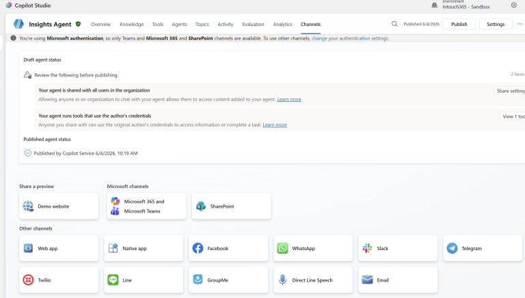Open Learn more link about organization sharing
The height and width of the screenshot is (298, 525).
(289, 99)
